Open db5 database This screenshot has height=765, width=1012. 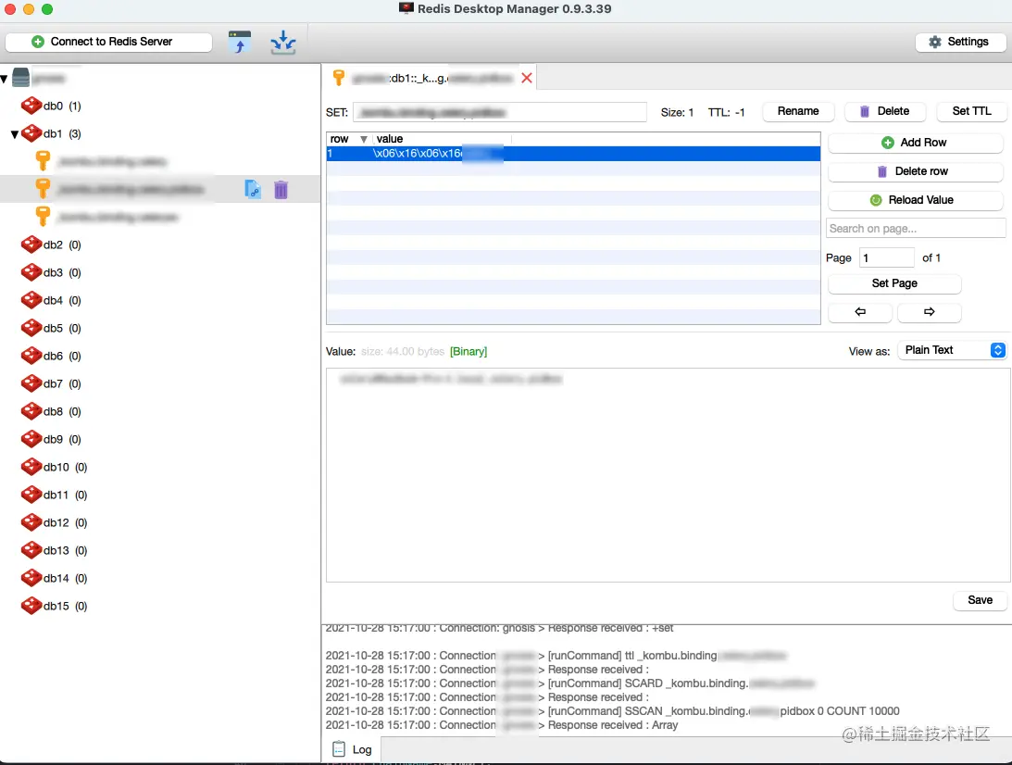tap(51, 328)
